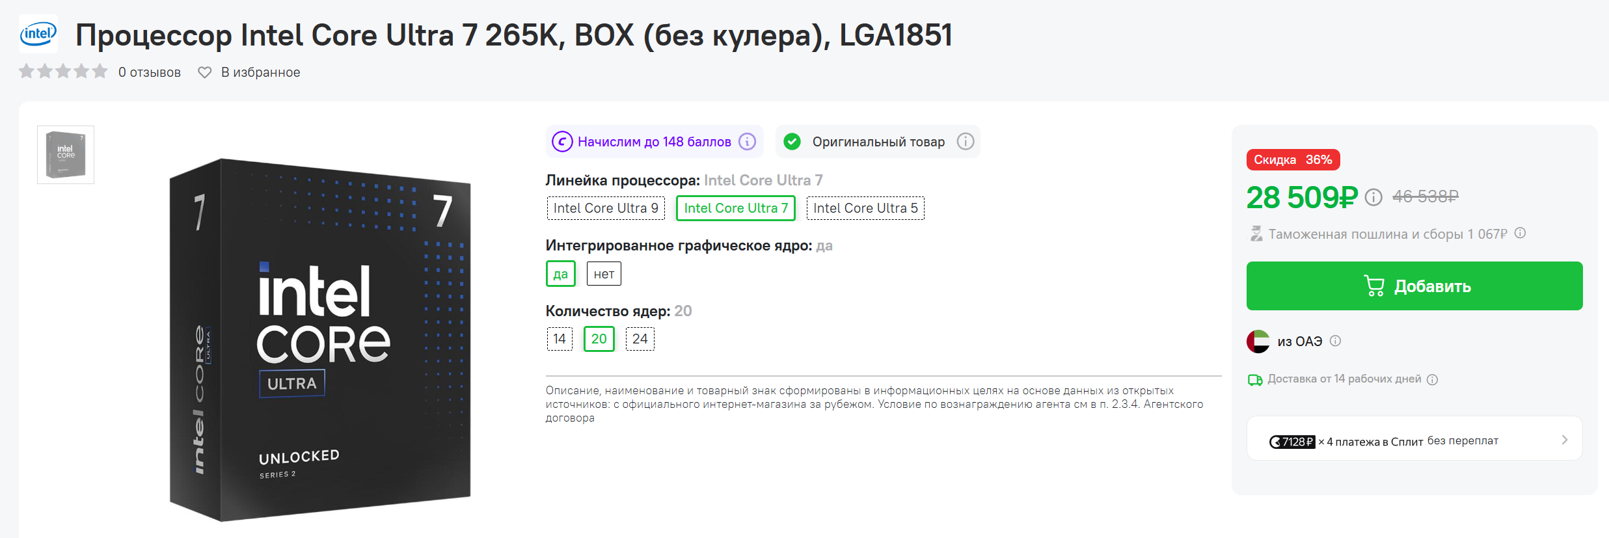Image resolution: width=1609 pixels, height=538 pixels.
Task: Click the crossed-out price 46 538₽
Action: 1426,196
